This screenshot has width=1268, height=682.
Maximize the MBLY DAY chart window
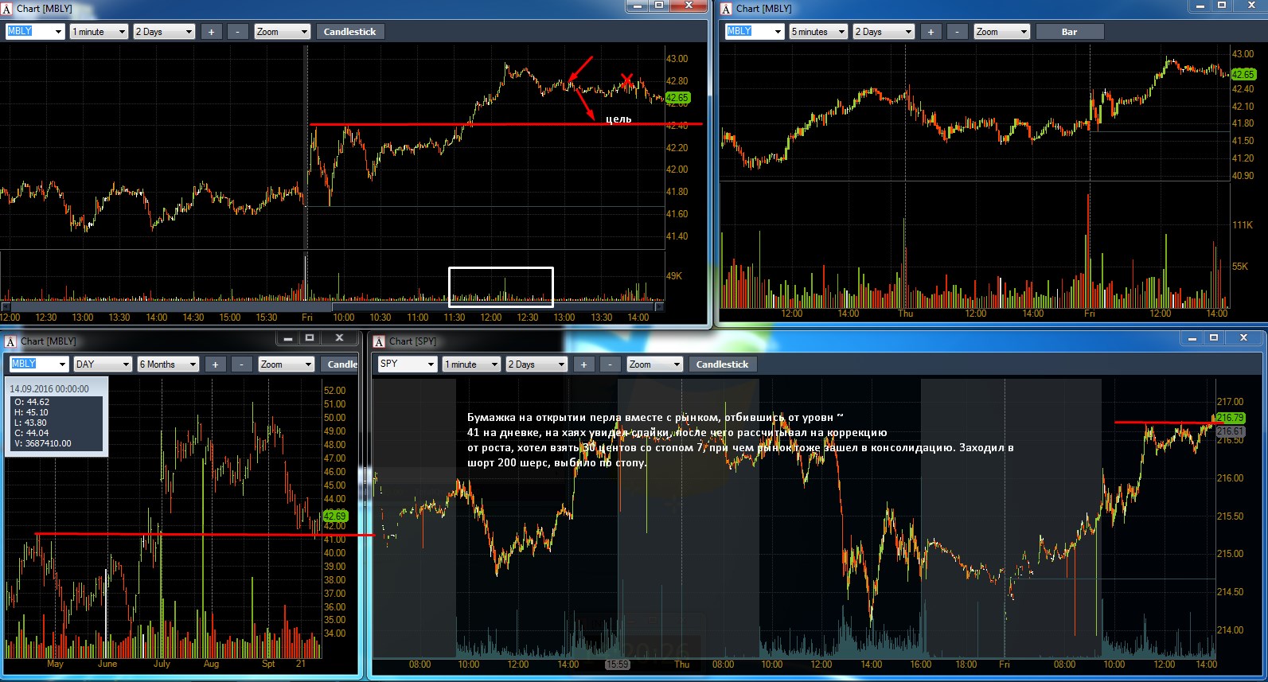pyautogui.click(x=310, y=338)
